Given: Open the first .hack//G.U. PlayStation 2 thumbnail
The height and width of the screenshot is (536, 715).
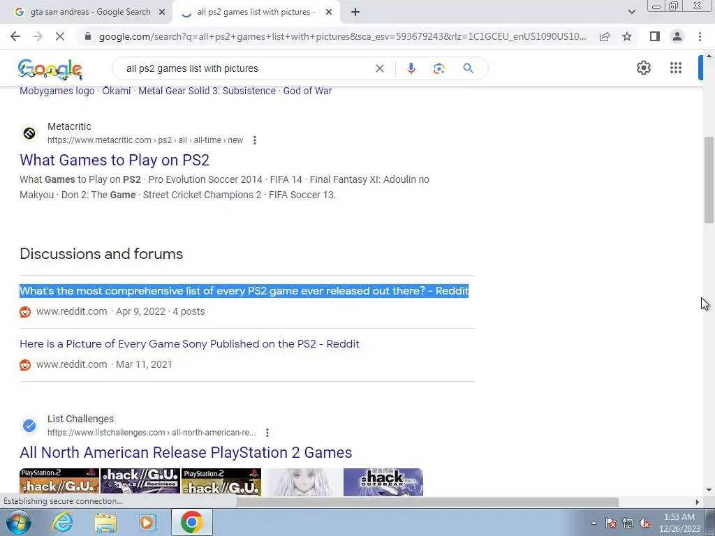Looking at the screenshot, I should [x=59, y=482].
